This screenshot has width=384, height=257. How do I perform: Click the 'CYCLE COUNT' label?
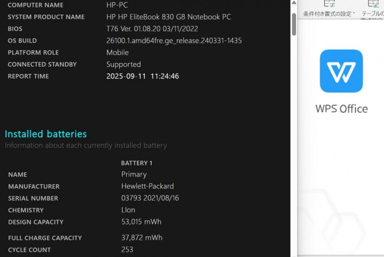(x=30, y=250)
